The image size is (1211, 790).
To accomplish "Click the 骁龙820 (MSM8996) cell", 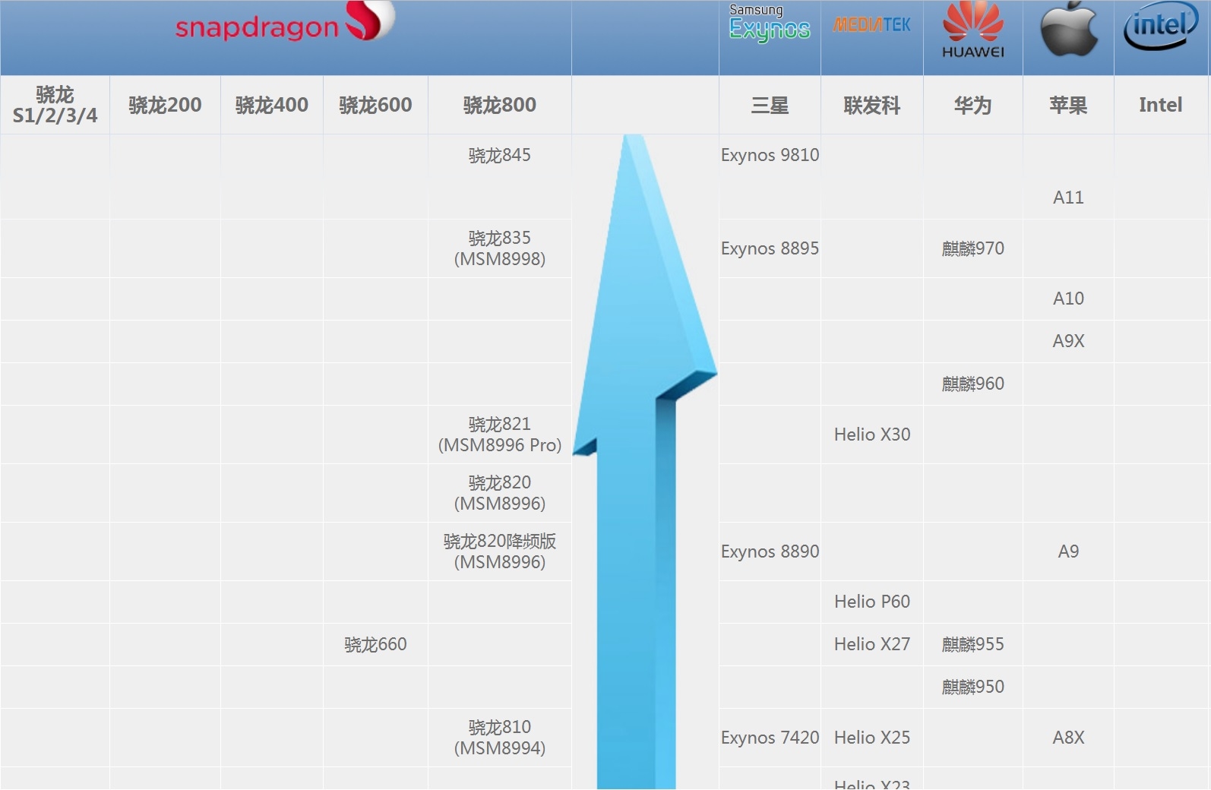I will (x=500, y=493).
